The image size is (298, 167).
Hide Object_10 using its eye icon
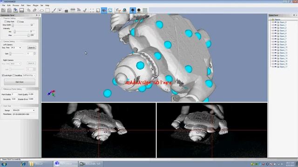(x=275, y=47)
